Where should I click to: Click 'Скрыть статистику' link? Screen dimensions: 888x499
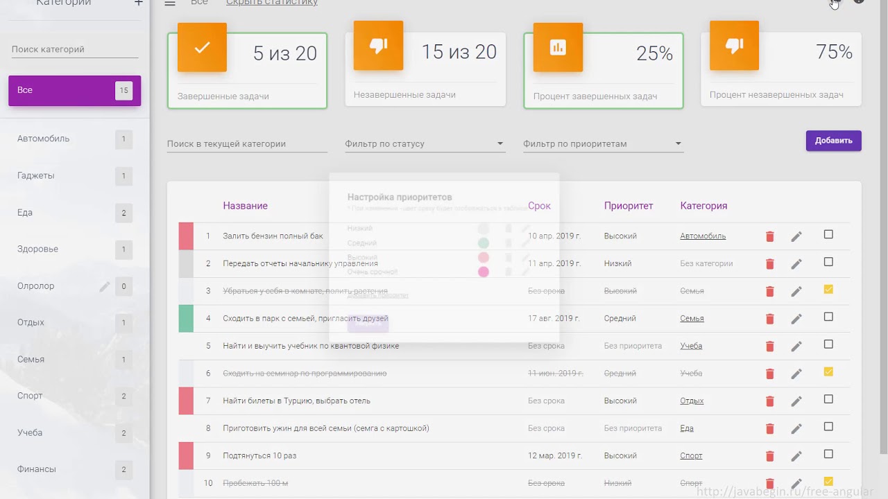(x=272, y=3)
